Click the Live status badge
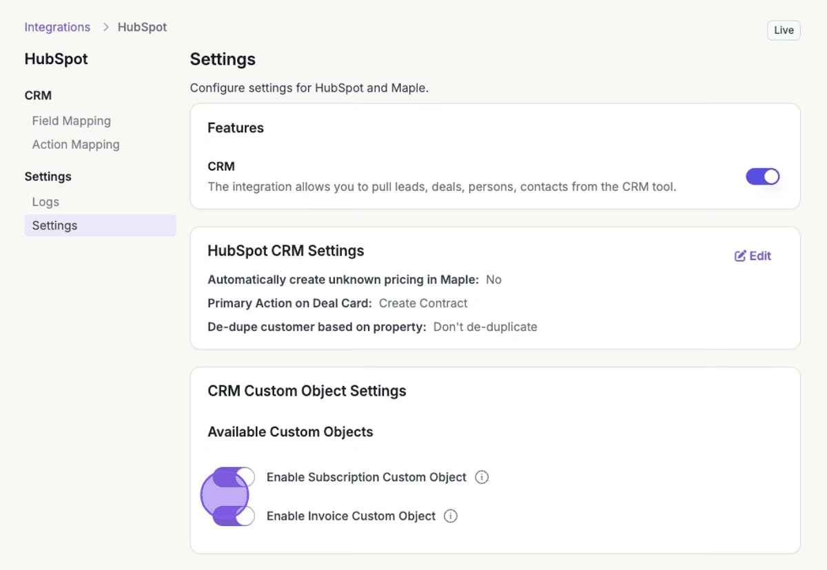827x570 pixels. (784, 30)
